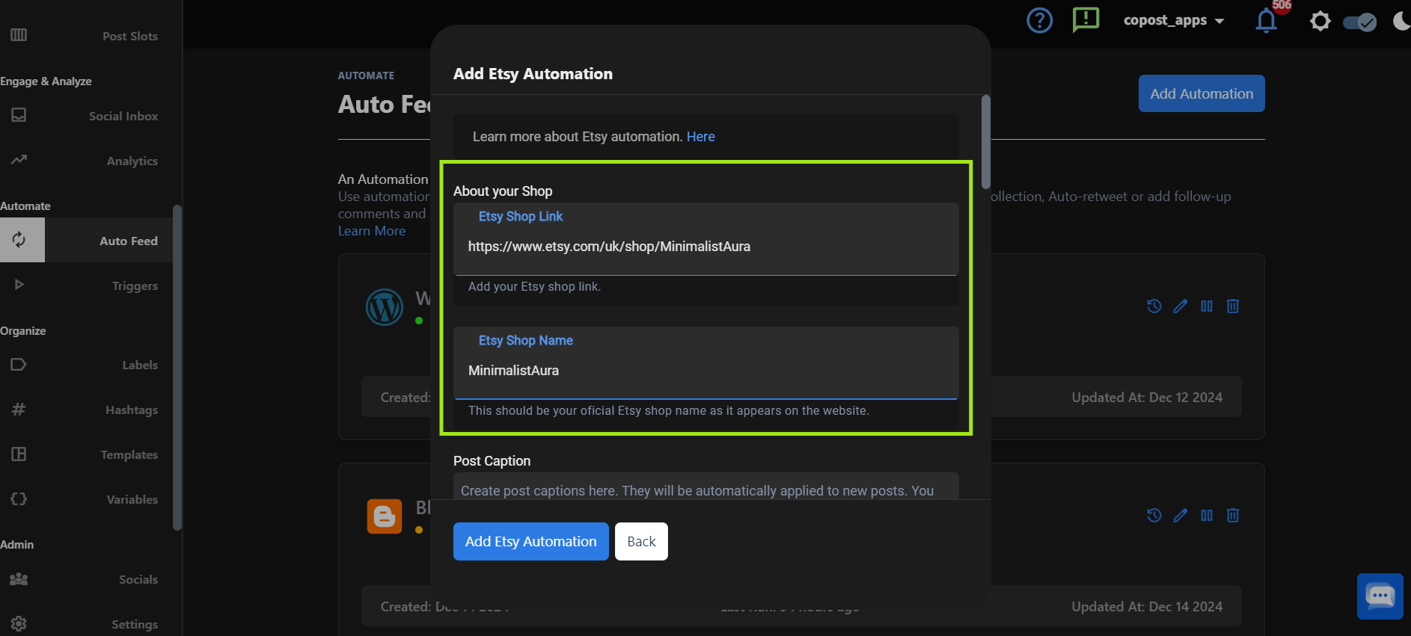The width and height of the screenshot is (1411, 636).
Task: Click the dialog's vertical scrollbar thumb
Action: tap(986, 142)
